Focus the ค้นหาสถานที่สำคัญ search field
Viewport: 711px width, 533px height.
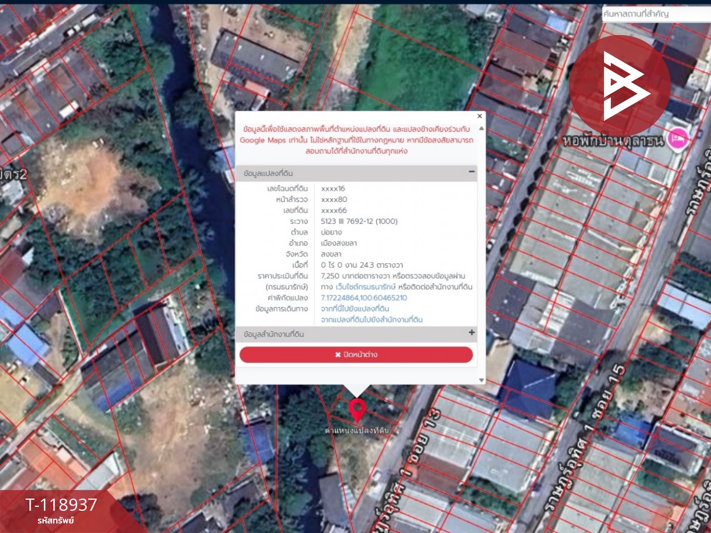click(654, 14)
